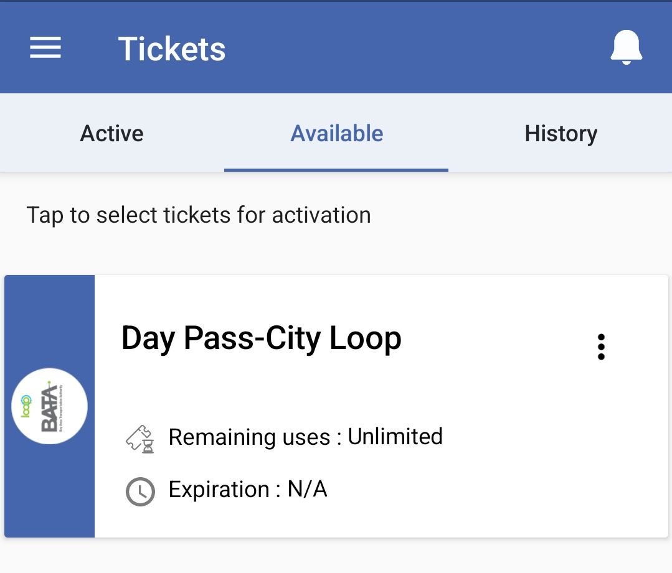The width and height of the screenshot is (672, 573).
Task: Click the clock icon beside Expiration
Action: pos(140,491)
